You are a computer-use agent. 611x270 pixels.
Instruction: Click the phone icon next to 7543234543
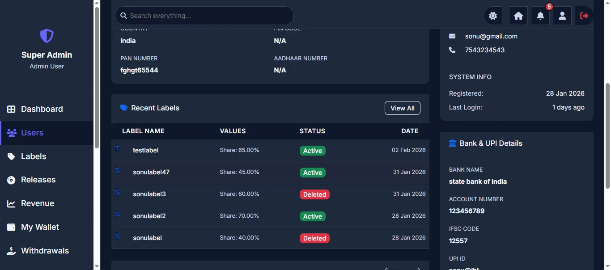click(x=452, y=50)
